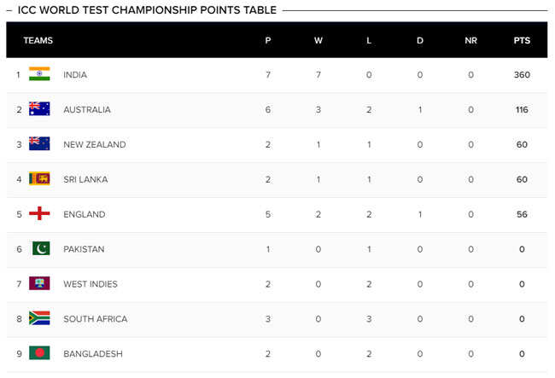The height and width of the screenshot is (378, 555).
Task: Select the South Africa flag icon
Action: pos(39,318)
